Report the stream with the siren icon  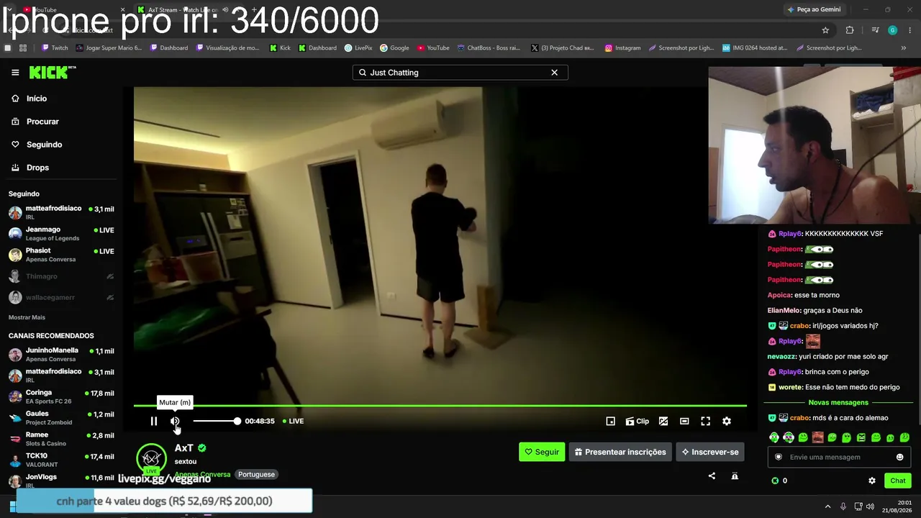pyautogui.click(x=735, y=476)
